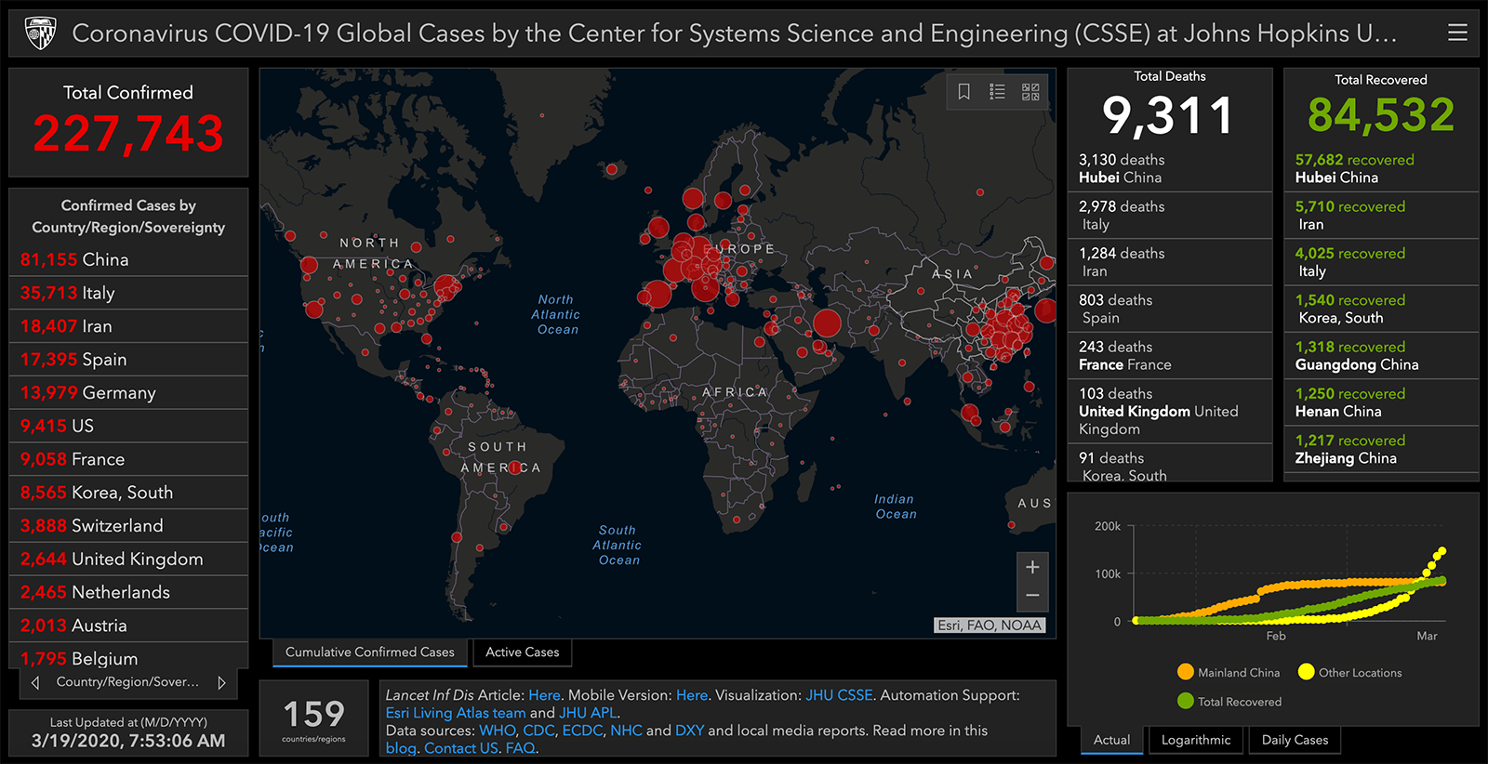Click 1,540 recovered Korea, South row
Image resolution: width=1488 pixels, height=764 pixels.
[1381, 309]
